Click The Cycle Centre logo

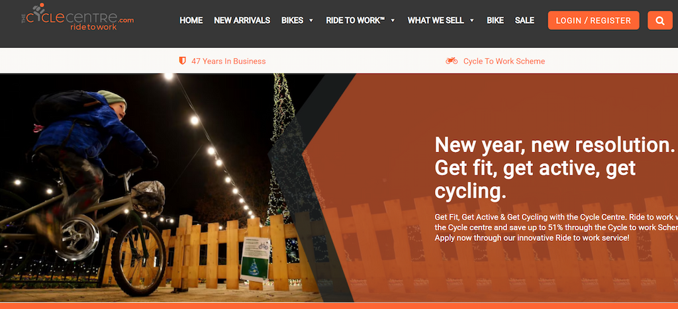pyautogui.click(x=77, y=17)
